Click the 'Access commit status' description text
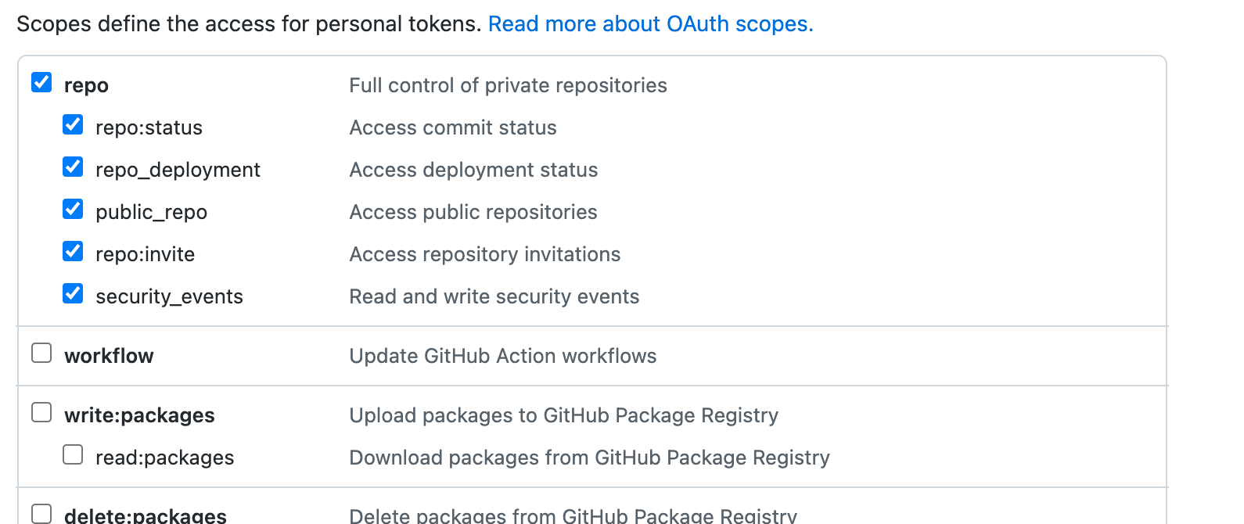The image size is (1244, 524). (x=452, y=127)
